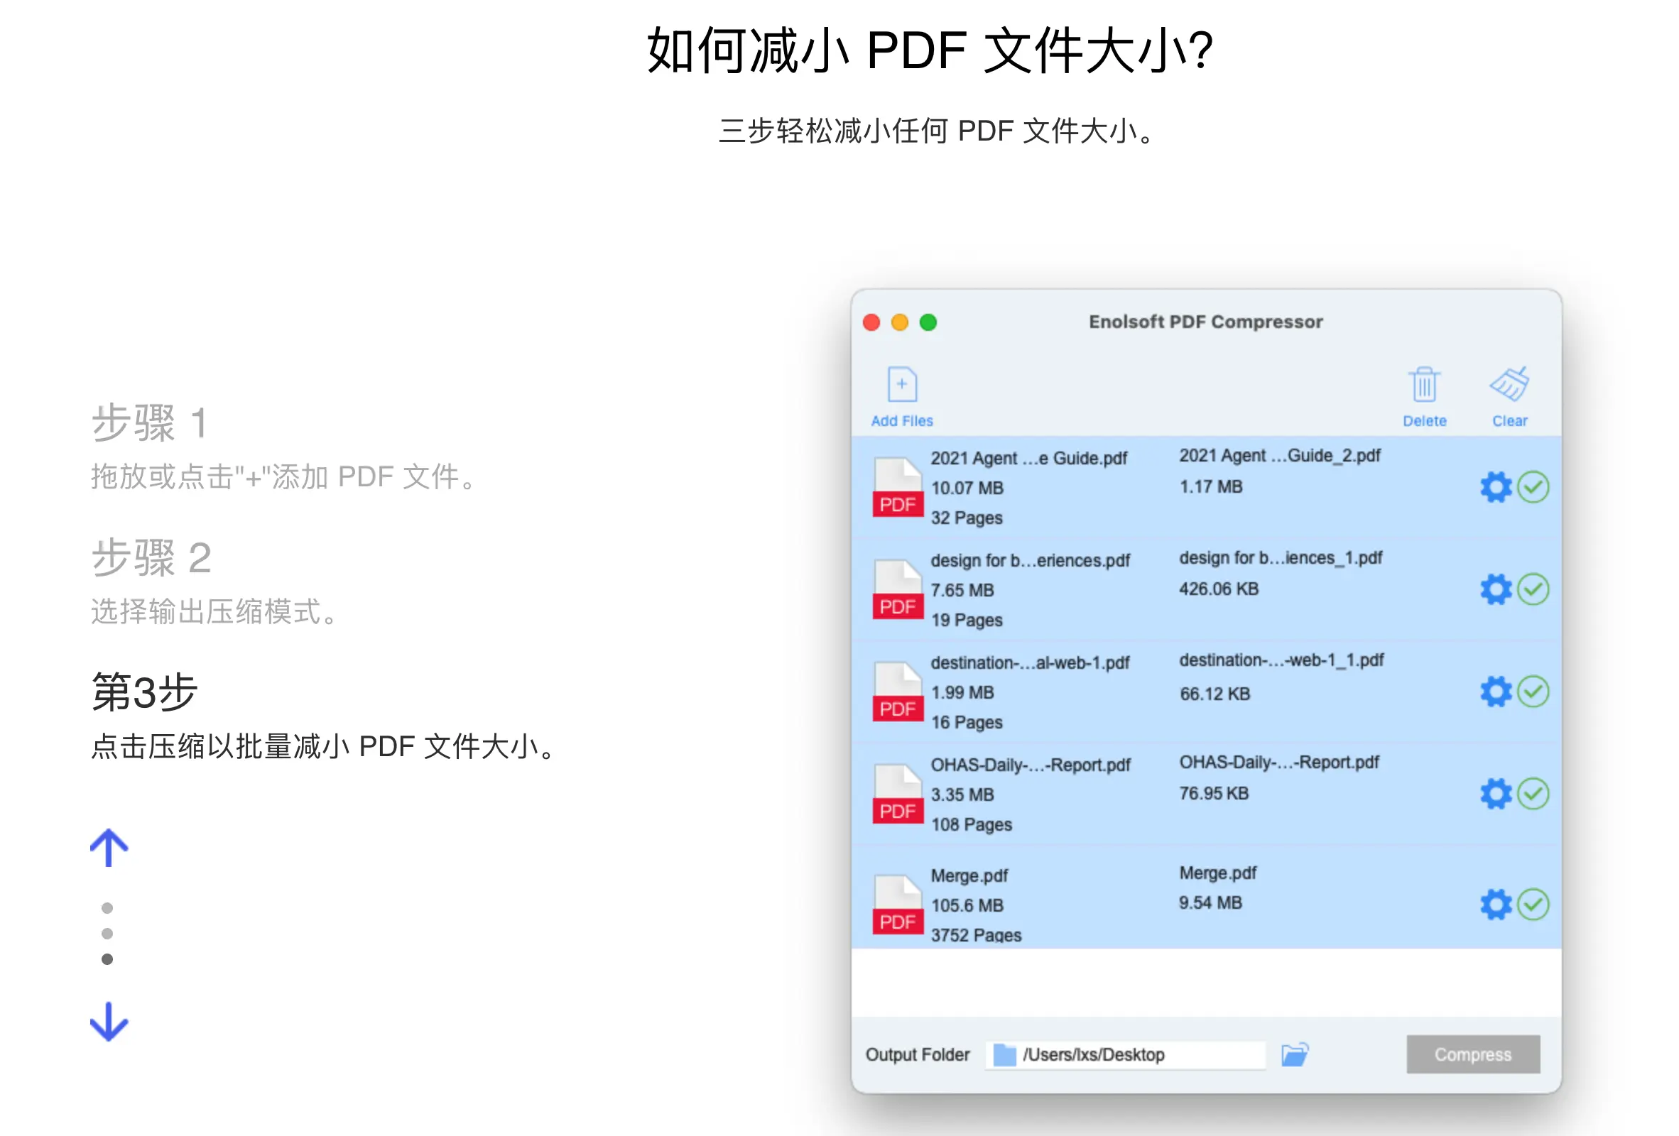This screenshot has height=1136, width=1679.
Task: Click the Clear broom icon
Action: [1509, 385]
